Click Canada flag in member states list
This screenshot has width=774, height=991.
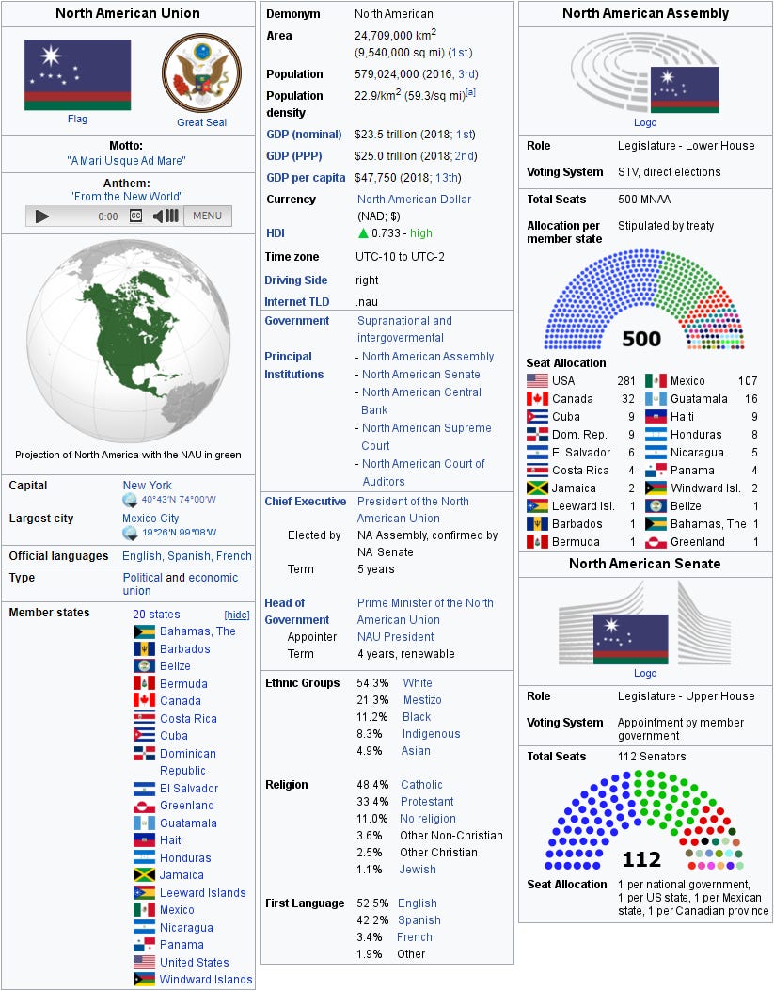[x=144, y=700]
